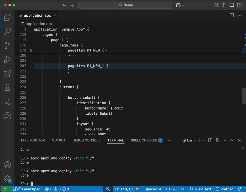
Task: Split the editor to the right
Action: click(232, 15)
